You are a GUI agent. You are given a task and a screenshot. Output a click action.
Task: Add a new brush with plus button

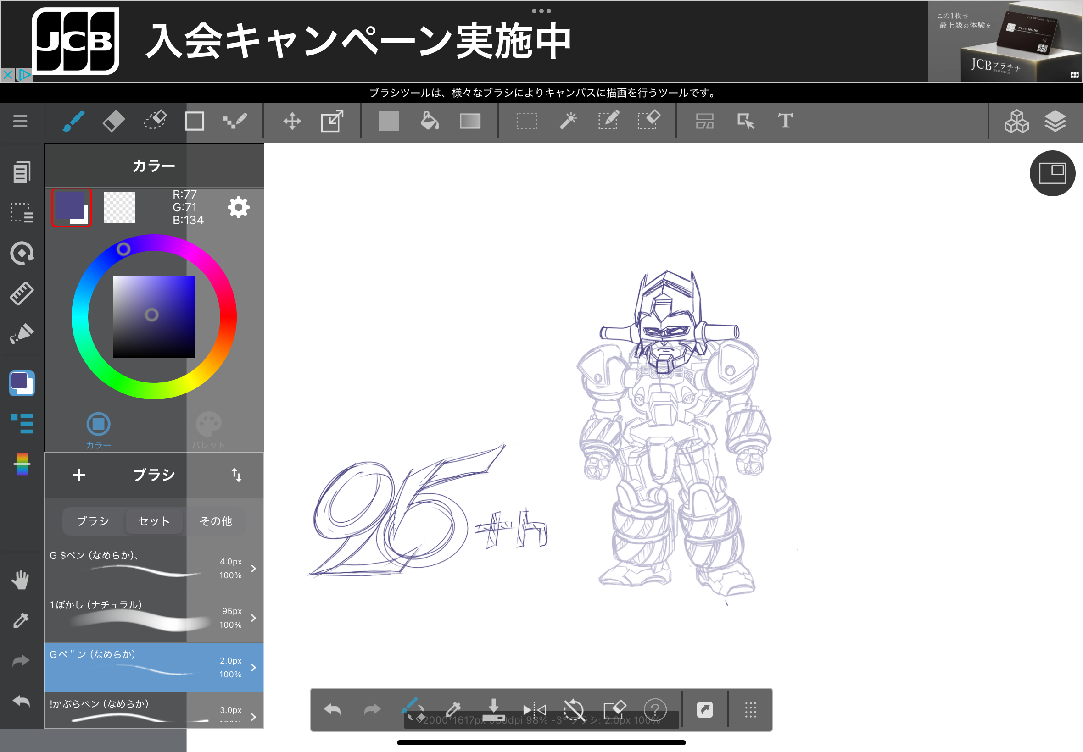[x=79, y=475]
